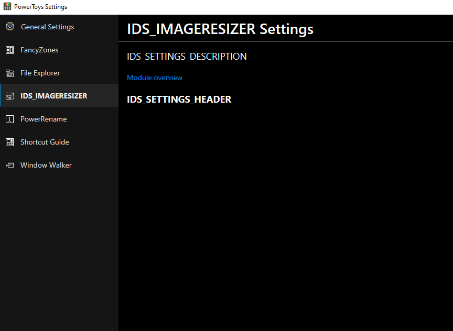Viewport: 453px width, 331px height.
Task: Click the IDS_IMAGERESIZER image icon
Action: (10, 96)
